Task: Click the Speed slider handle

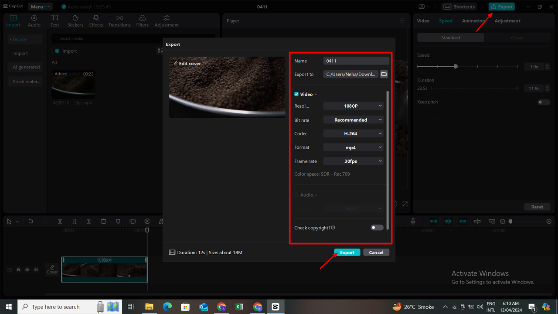Action: [x=455, y=66]
